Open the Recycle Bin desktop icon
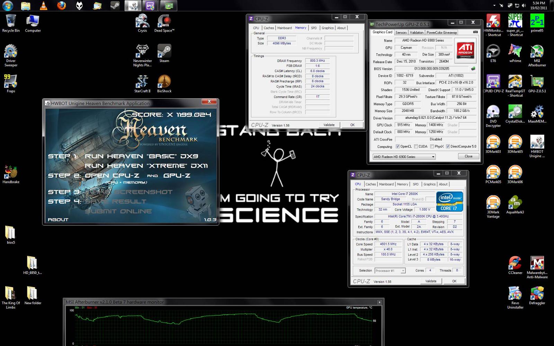This screenshot has height=346, width=554. tap(11, 23)
